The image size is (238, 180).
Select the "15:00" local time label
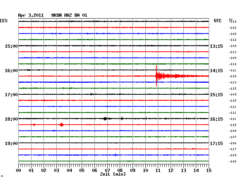(11, 46)
